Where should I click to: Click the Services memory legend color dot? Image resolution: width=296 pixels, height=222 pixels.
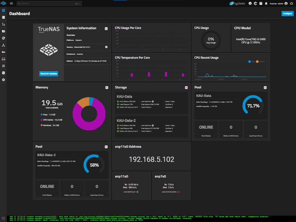point(42,125)
